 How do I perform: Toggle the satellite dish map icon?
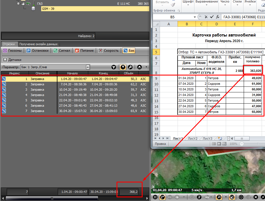point(219,197)
